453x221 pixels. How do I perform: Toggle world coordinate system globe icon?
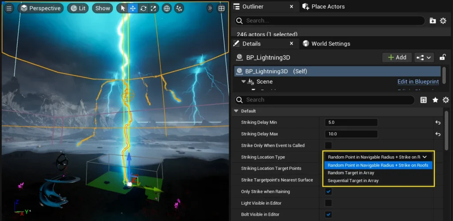167,8
